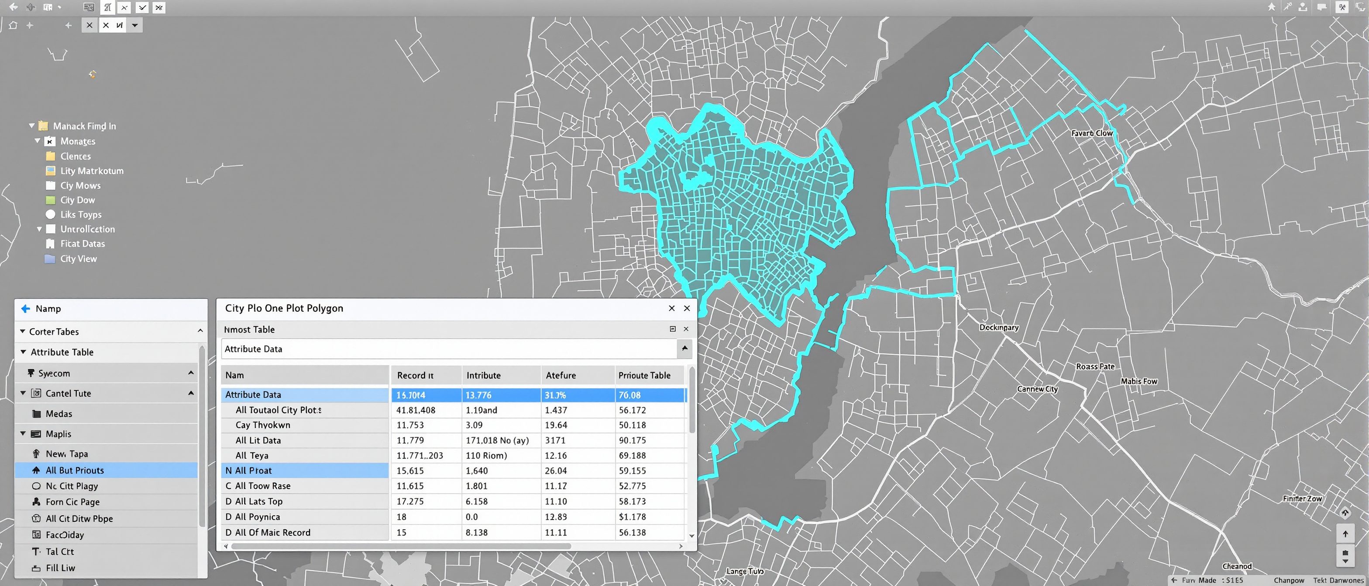Click the Fill Liw icon
This screenshot has width=1369, height=586.
(x=36, y=568)
